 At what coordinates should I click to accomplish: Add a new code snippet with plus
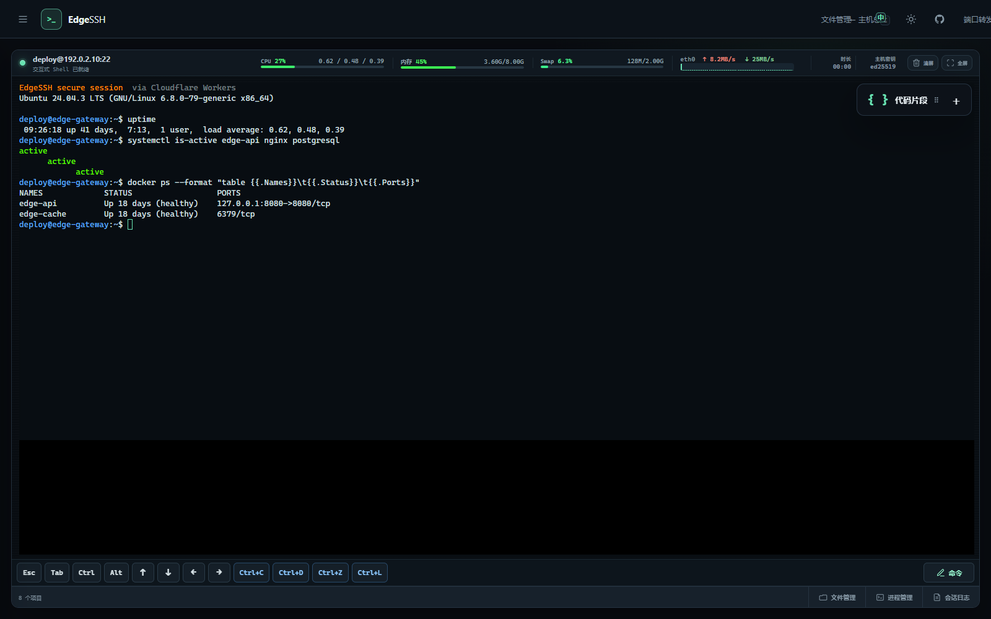point(956,101)
